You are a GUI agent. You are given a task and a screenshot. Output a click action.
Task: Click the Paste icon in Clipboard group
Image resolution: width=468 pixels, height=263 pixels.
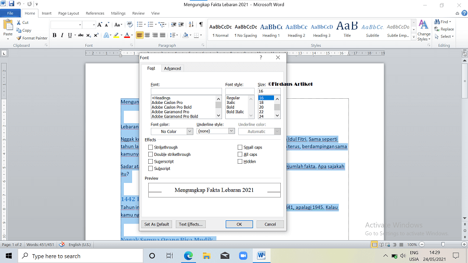8,25
